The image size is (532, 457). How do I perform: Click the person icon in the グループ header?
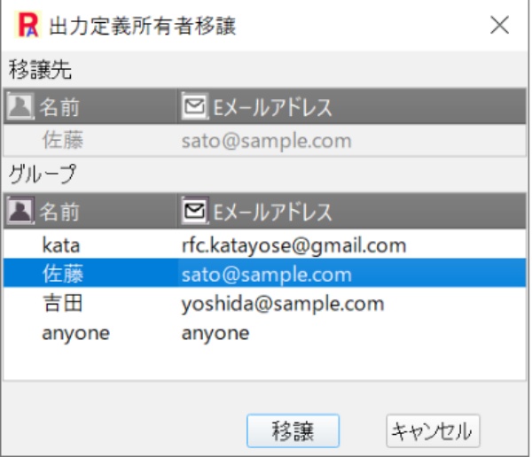[x=19, y=212]
